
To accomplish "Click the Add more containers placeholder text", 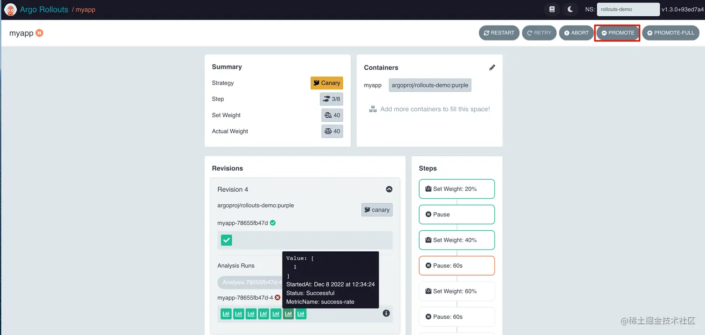I will coord(435,109).
